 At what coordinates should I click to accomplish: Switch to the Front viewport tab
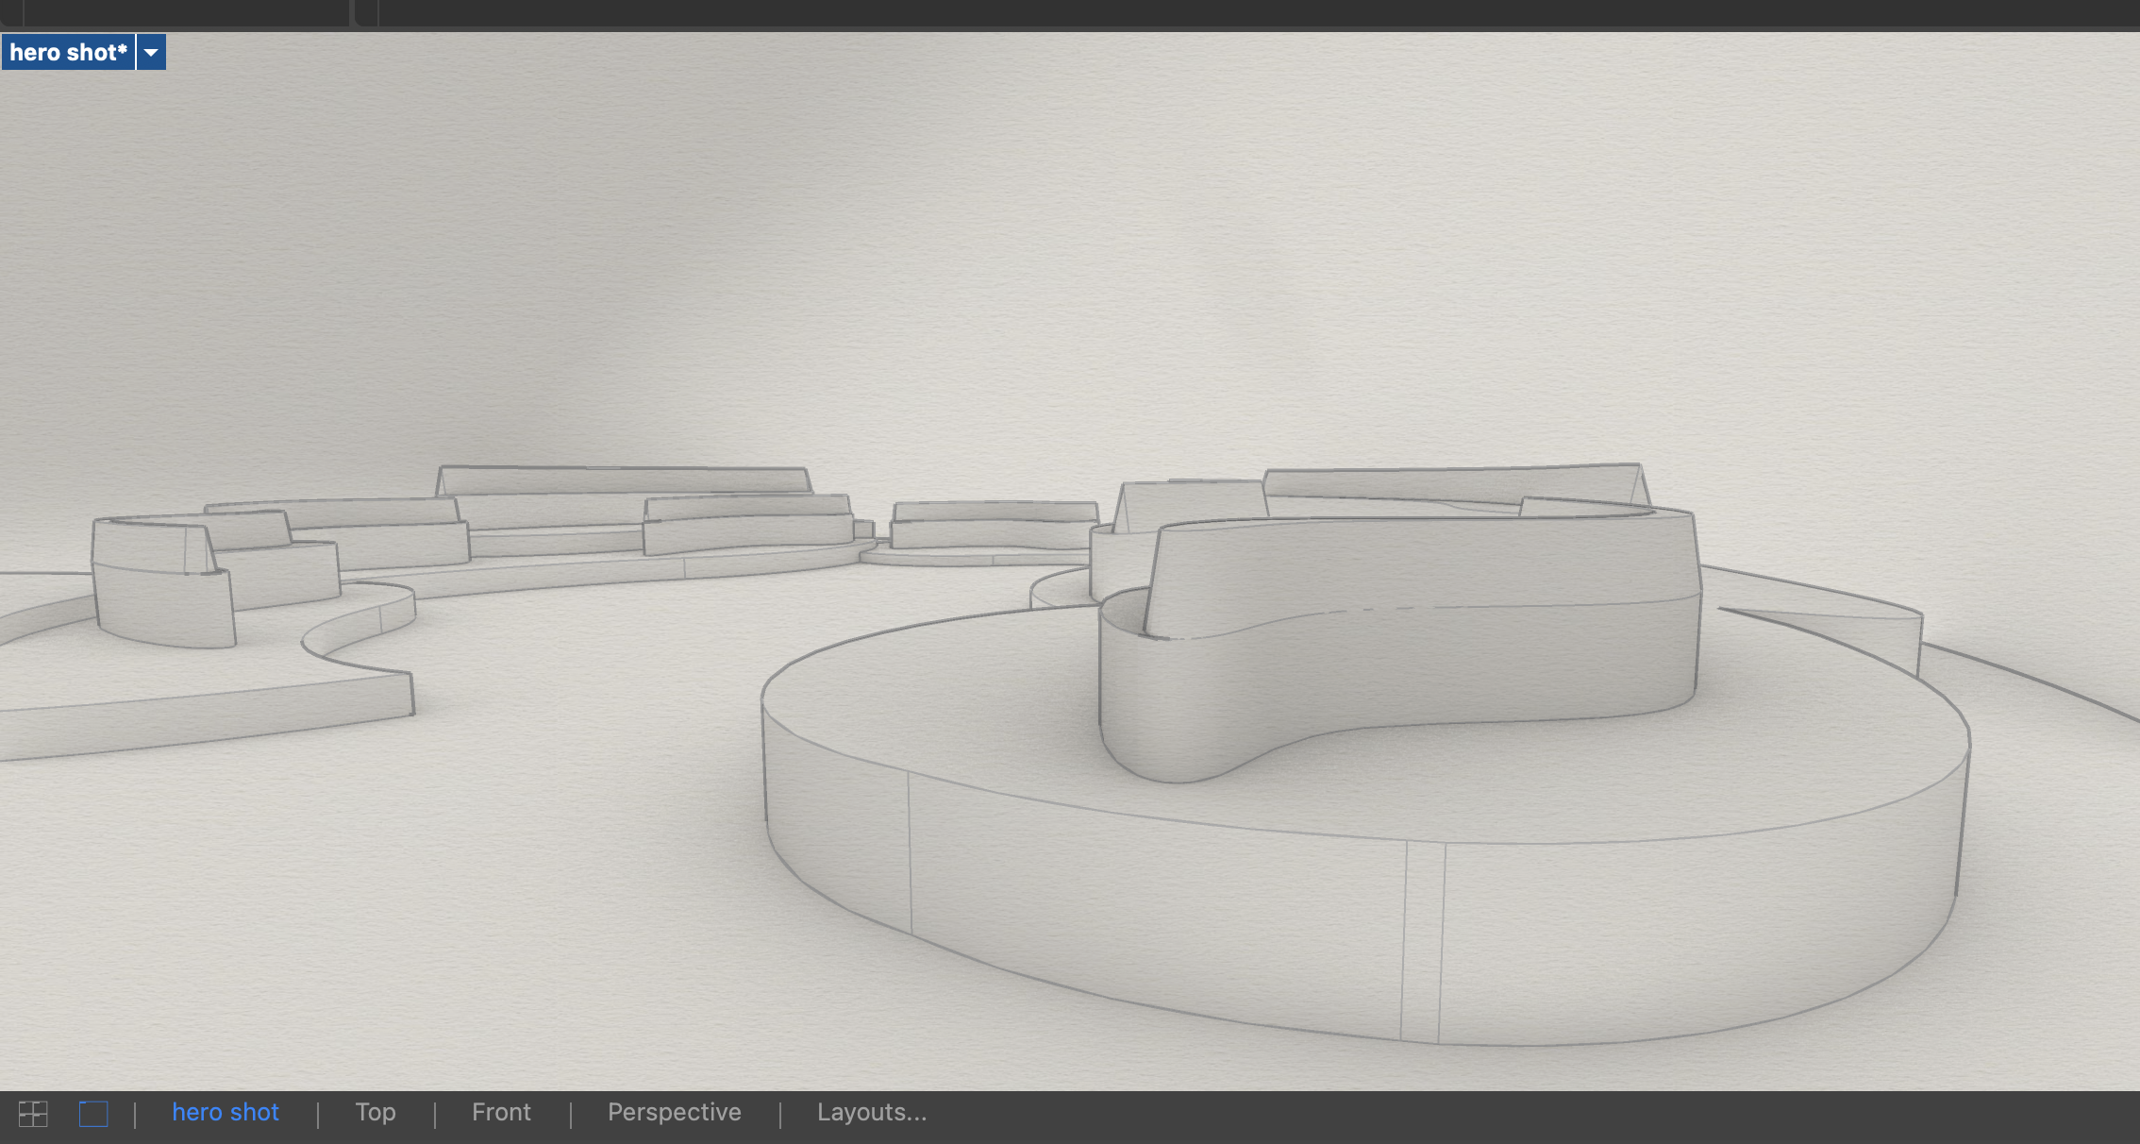click(x=500, y=1112)
